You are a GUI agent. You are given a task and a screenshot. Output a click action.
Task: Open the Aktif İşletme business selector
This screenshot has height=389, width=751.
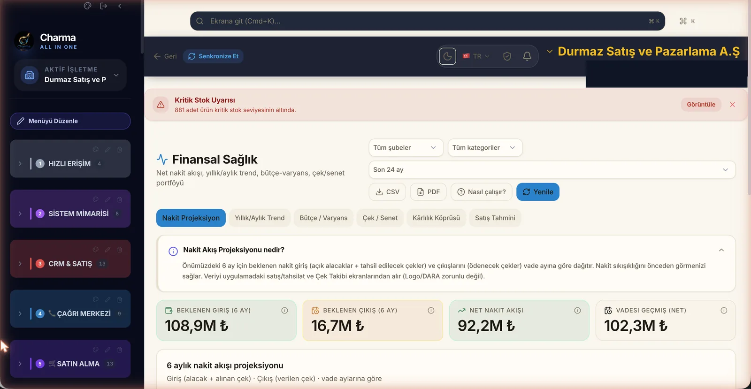pyautogui.click(x=70, y=75)
